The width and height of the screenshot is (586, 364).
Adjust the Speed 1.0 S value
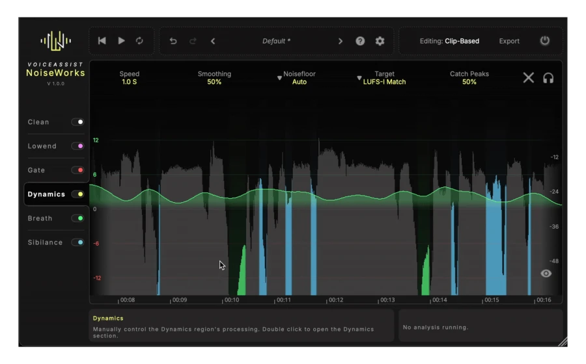click(x=130, y=82)
